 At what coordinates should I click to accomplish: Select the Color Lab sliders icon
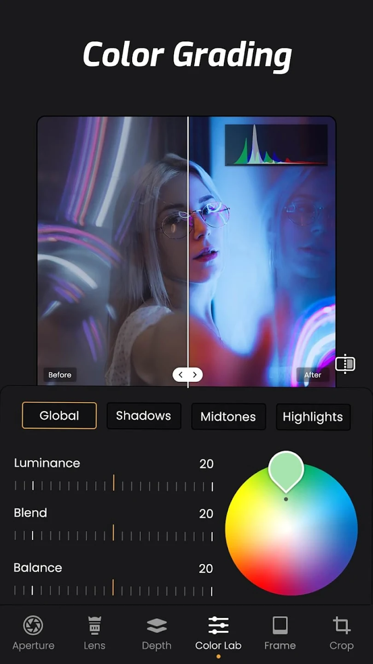click(x=218, y=625)
